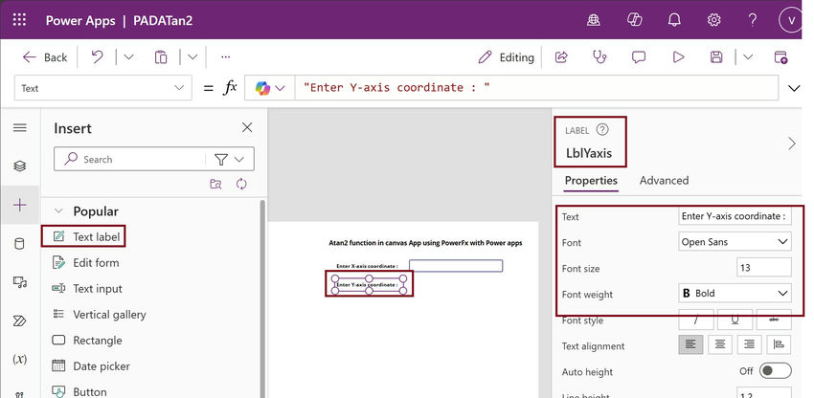Toggle italic font style
This screenshot has width=814, height=398.
[x=696, y=320]
